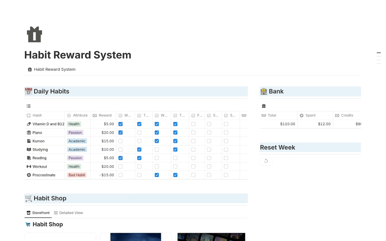Uncheck the Tuesday checkbox for Vitamin D and B12
The image size is (386, 241).
click(x=139, y=124)
